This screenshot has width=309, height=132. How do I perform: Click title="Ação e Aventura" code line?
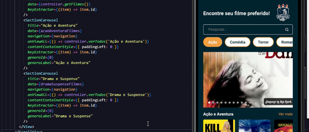point(52,25)
